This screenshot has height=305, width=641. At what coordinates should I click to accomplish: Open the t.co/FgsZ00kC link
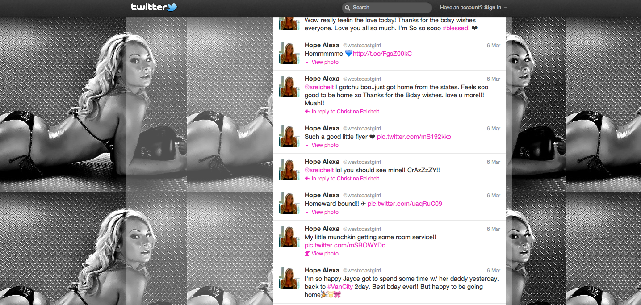click(x=382, y=54)
